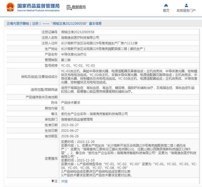This screenshot has width=202, height=187.
Task: Click the 管理类别 row label
Action: [x=51, y=60]
